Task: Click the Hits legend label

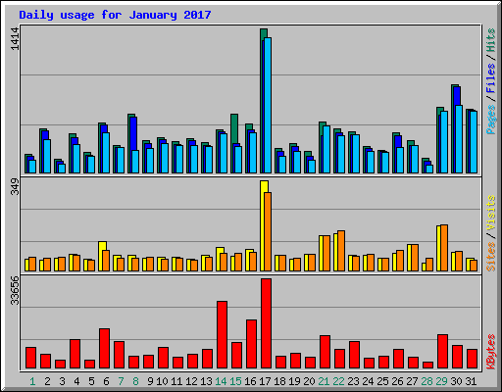Action: pyautogui.click(x=491, y=40)
